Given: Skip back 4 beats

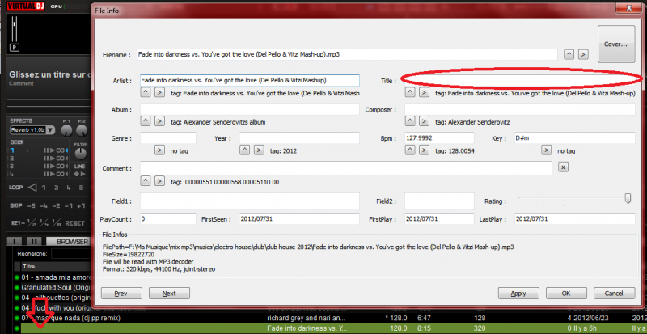Looking at the screenshot, I should 44,205.
